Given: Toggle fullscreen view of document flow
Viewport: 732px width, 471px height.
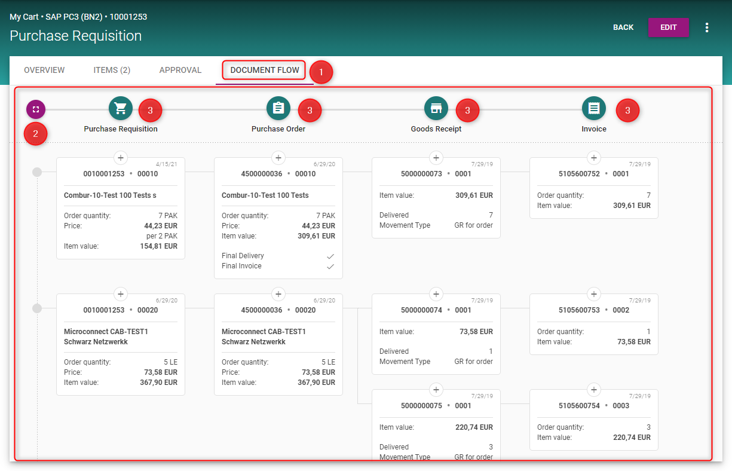Looking at the screenshot, I should pyautogui.click(x=36, y=109).
